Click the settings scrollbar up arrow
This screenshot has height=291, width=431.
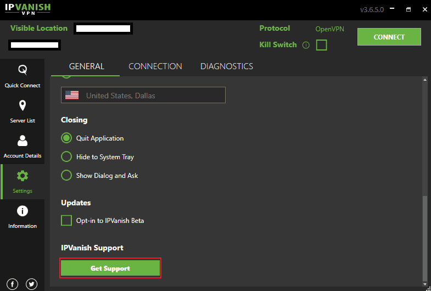click(425, 80)
